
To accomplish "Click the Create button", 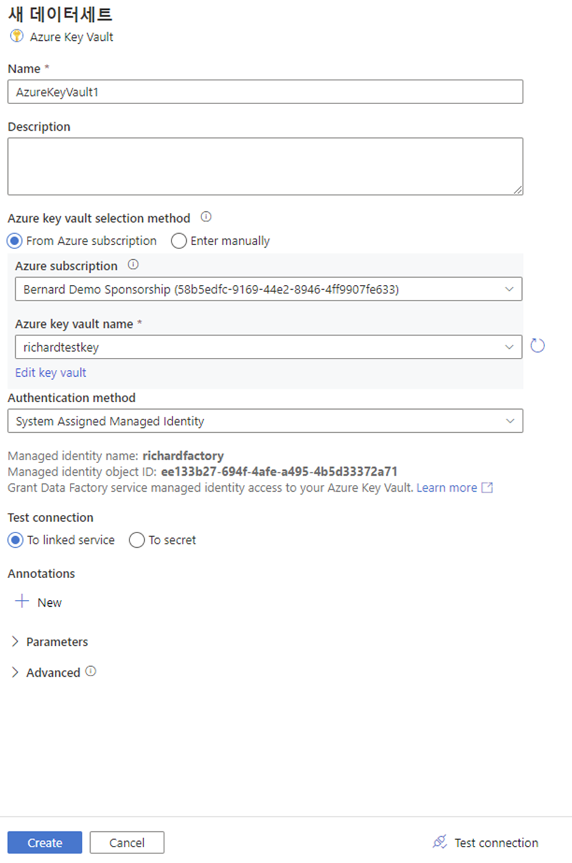I will tap(44, 842).
